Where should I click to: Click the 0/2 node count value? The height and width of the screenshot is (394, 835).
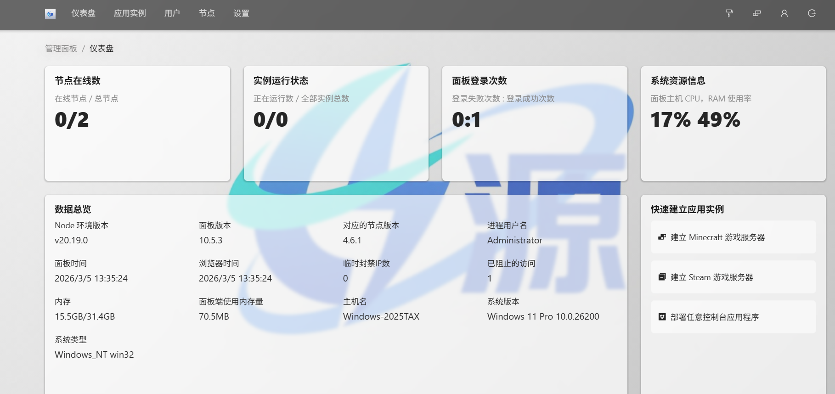tap(72, 120)
